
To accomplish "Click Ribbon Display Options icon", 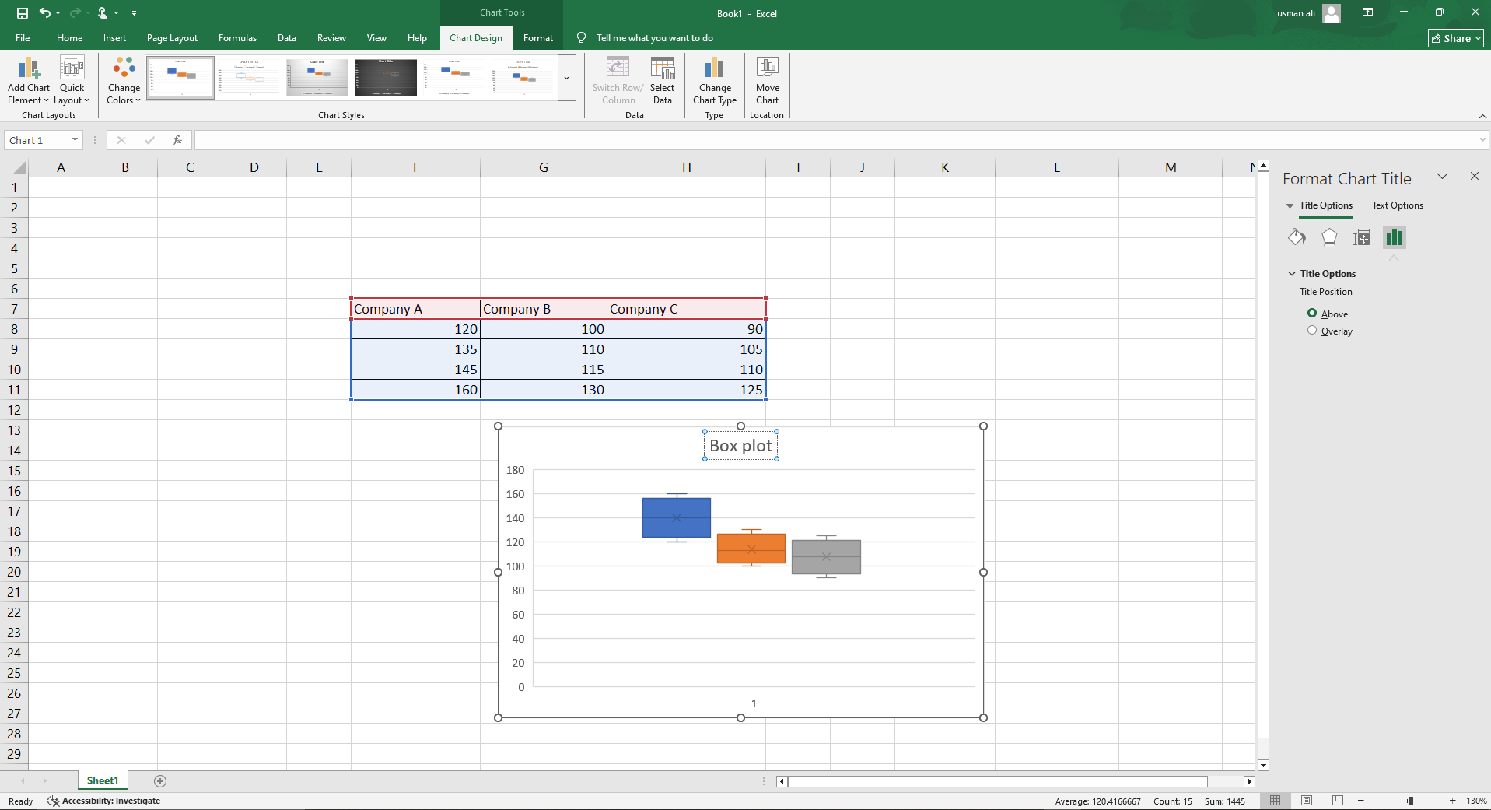I will (1367, 12).
